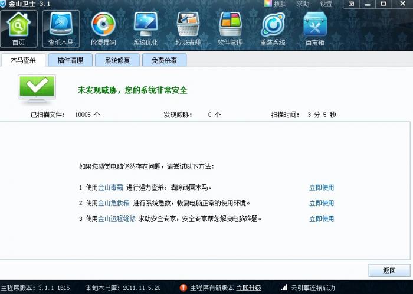The height and width of the screenshot is (294, 413).
Task: Open the 重装系统 reinstall system icon
Action: coord(273,29)
